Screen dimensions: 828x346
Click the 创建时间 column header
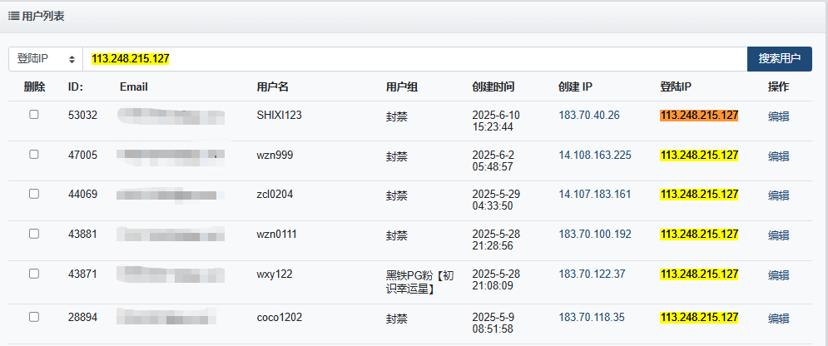493,86
